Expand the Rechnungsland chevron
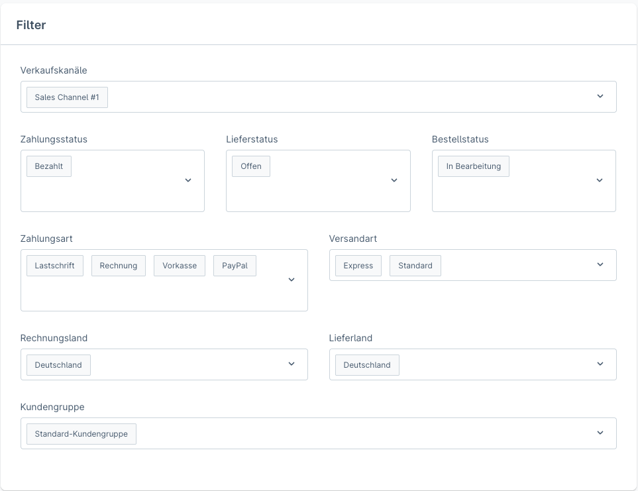 [291, 364]
